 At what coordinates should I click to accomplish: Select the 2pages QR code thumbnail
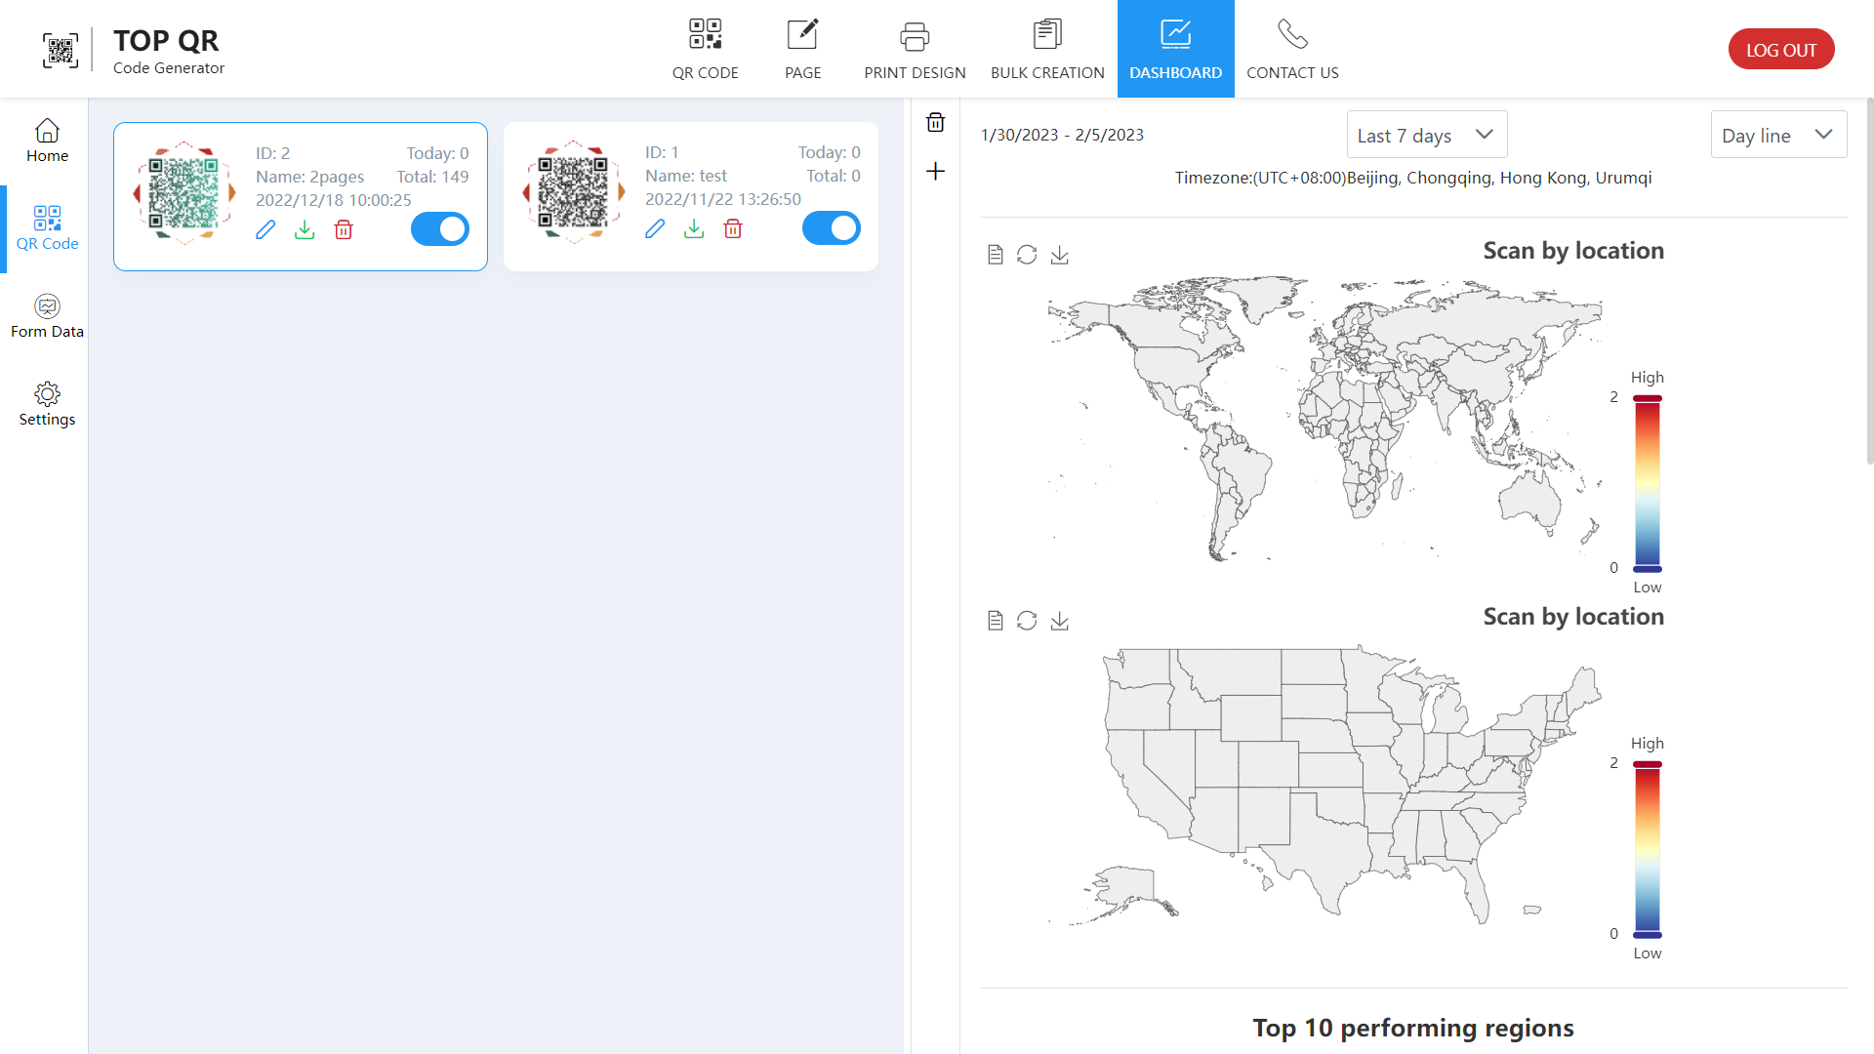[184, 193]
